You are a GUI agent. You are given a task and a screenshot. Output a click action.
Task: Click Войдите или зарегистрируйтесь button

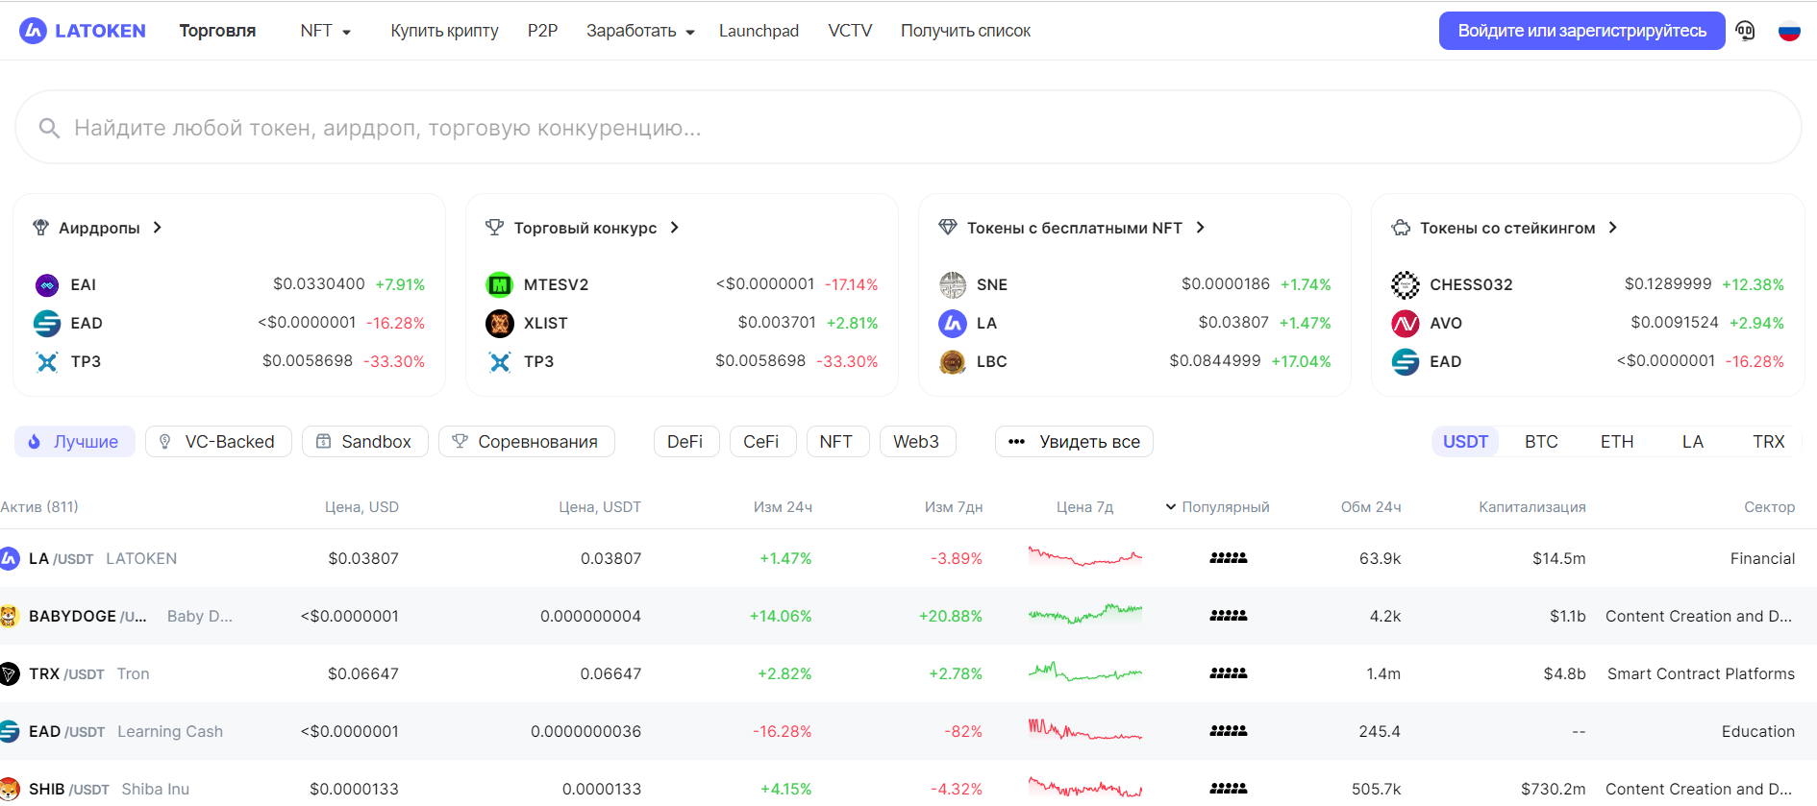1581,31
